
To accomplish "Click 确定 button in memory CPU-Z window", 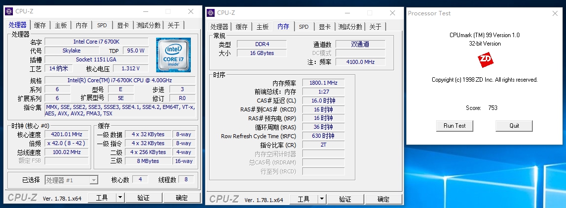I will click(x=383, y=199).
